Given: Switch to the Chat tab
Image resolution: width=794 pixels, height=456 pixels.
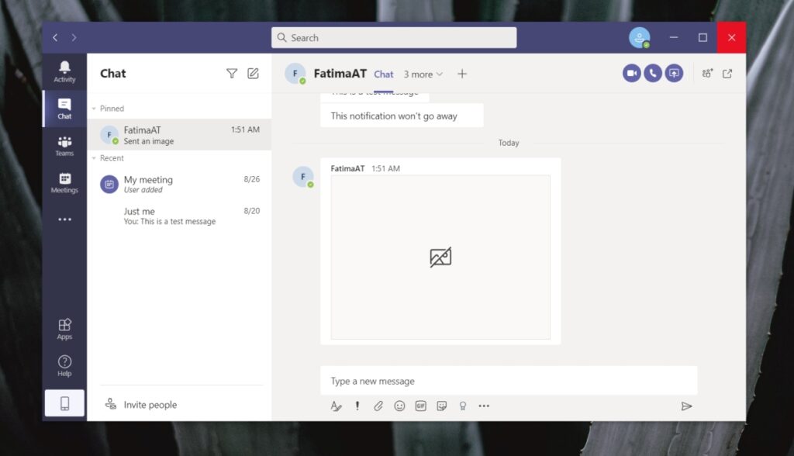Looking at the screenshot, I should point(384,74).
